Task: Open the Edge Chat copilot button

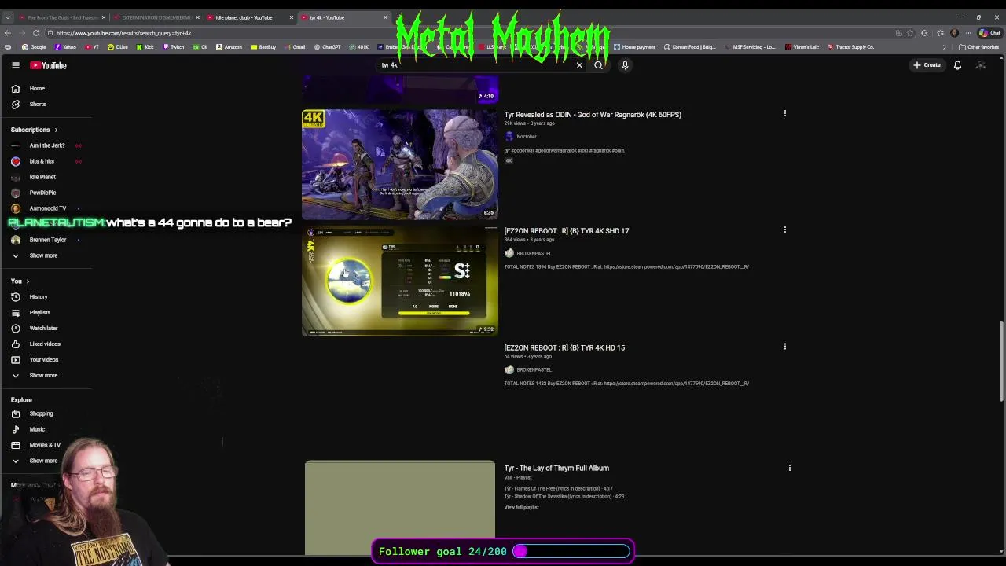Action: [x=989, y=33]
